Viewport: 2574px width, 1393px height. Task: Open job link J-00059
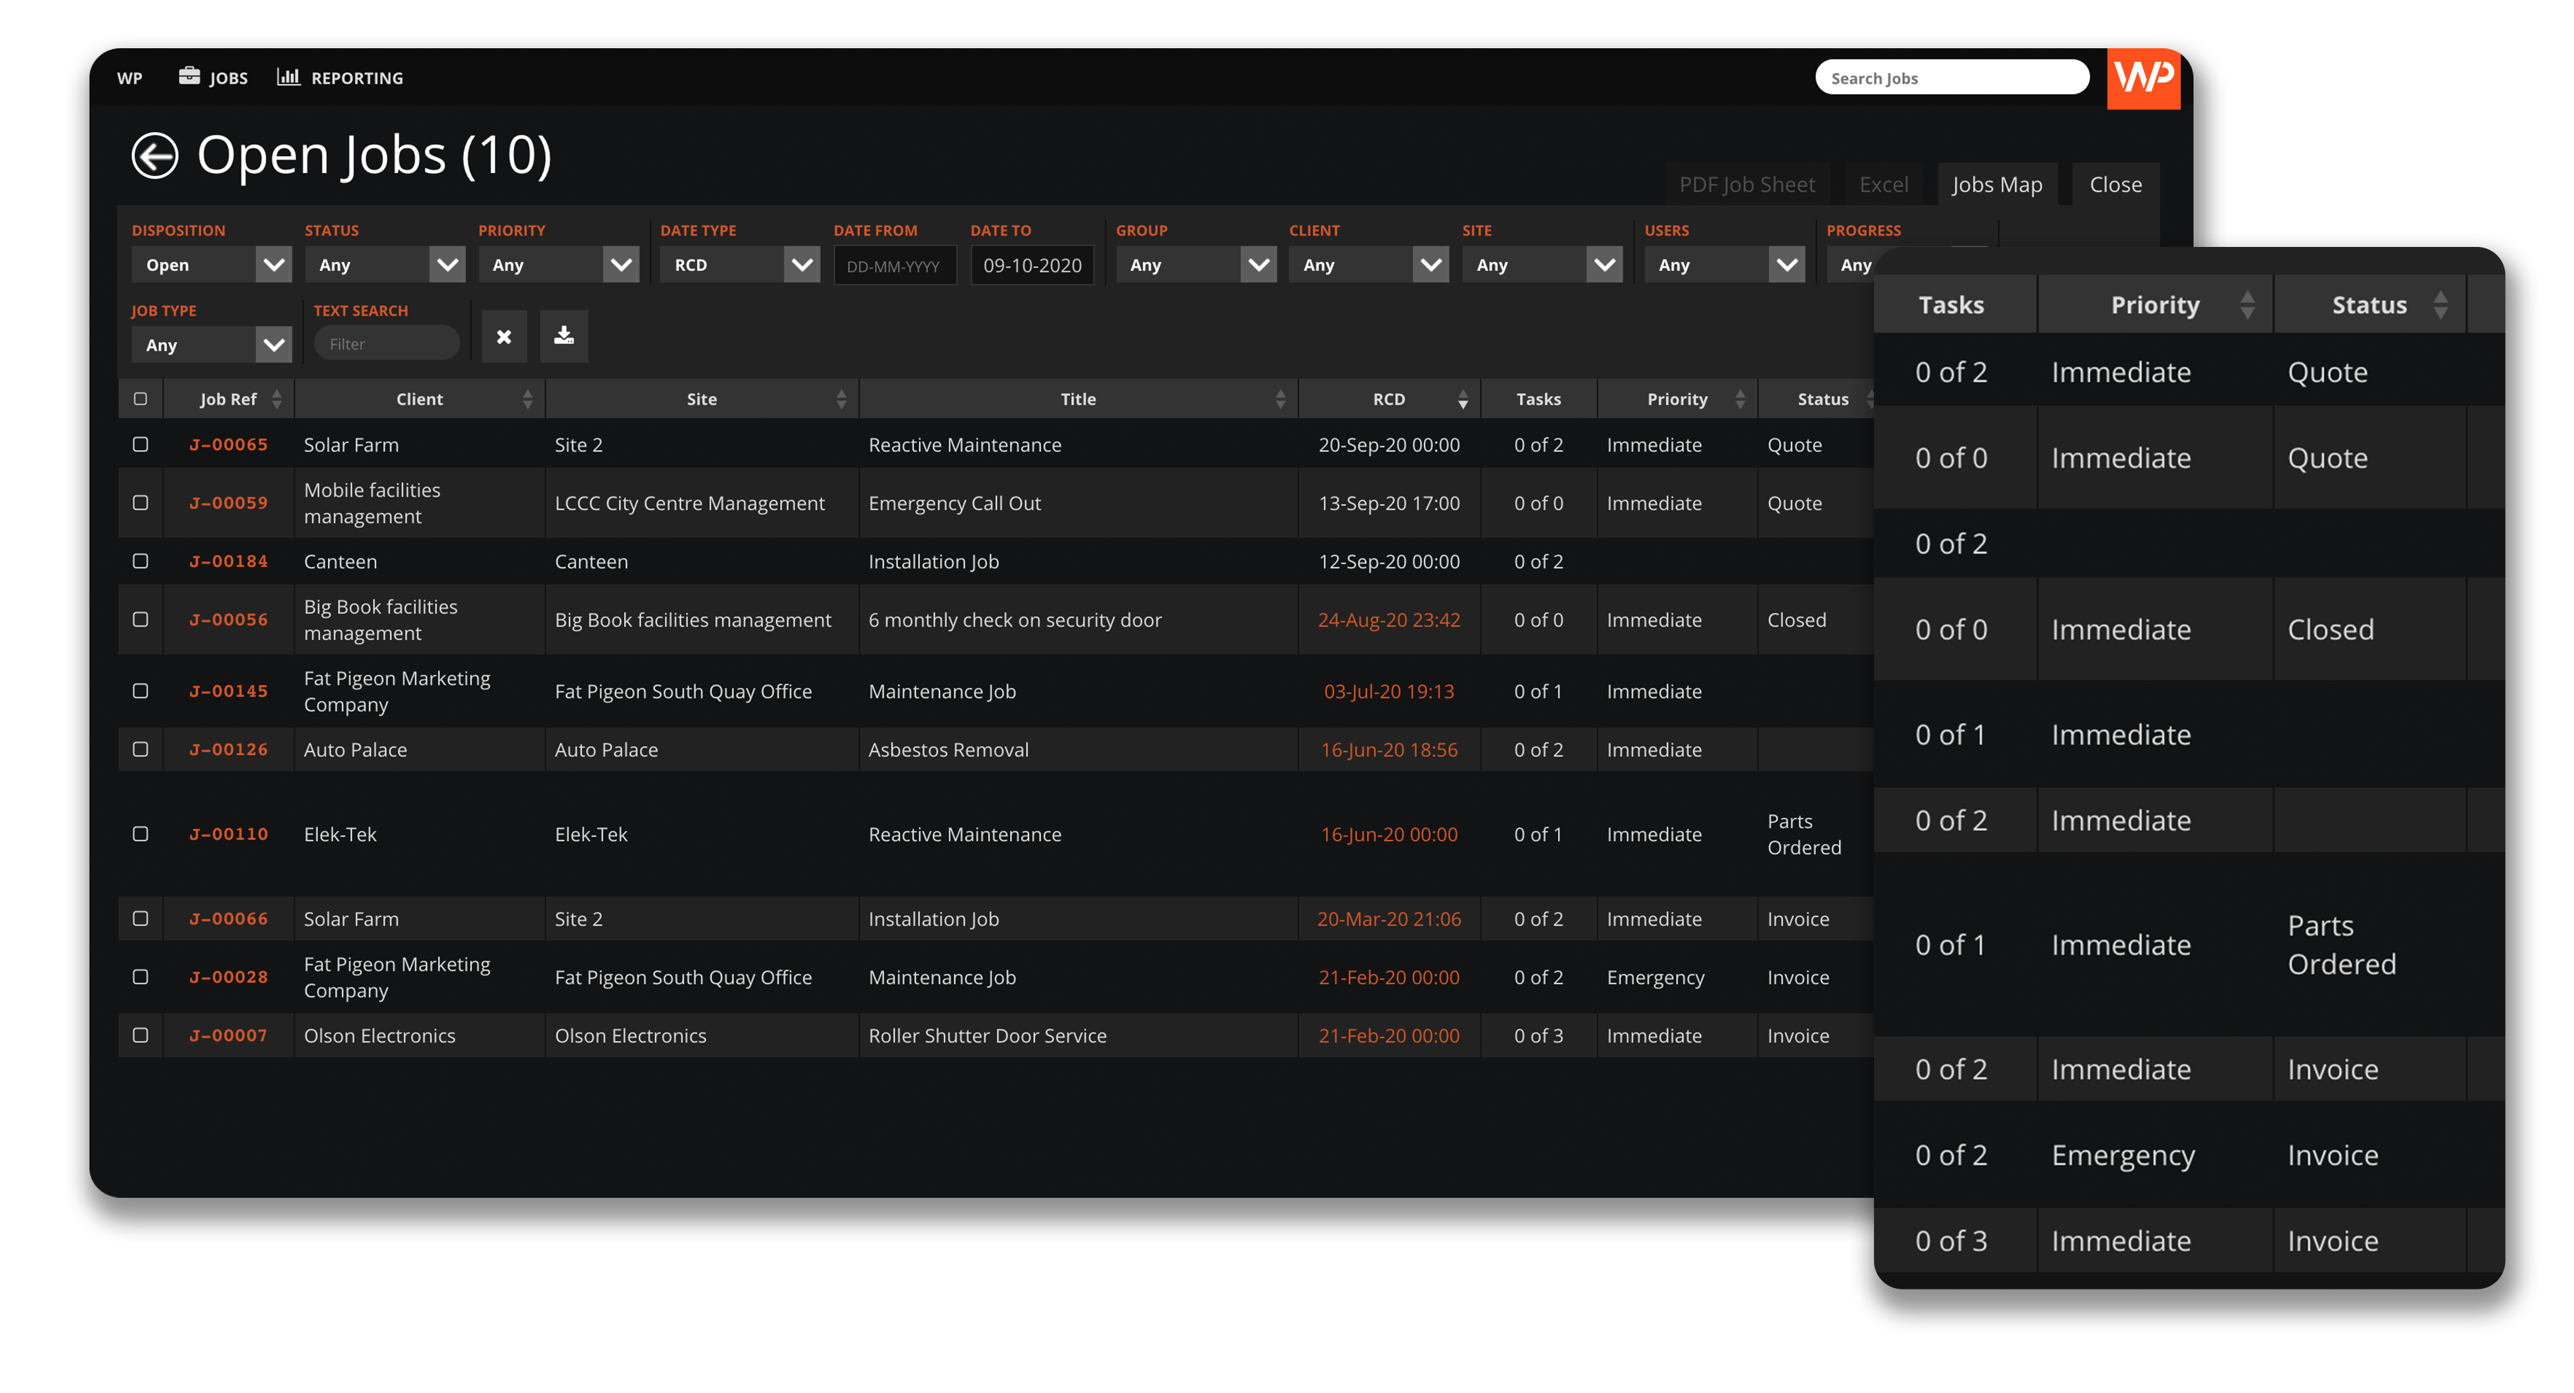(x=229, y=503)
